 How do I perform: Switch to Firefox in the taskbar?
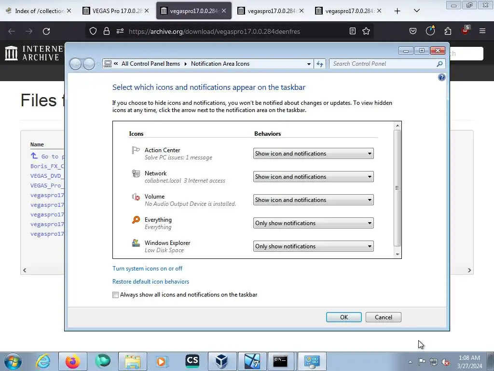coord(72,361)
